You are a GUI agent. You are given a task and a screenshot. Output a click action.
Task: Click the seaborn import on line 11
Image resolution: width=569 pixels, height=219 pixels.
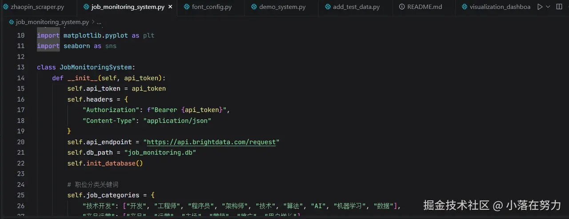tap(77, 46)
